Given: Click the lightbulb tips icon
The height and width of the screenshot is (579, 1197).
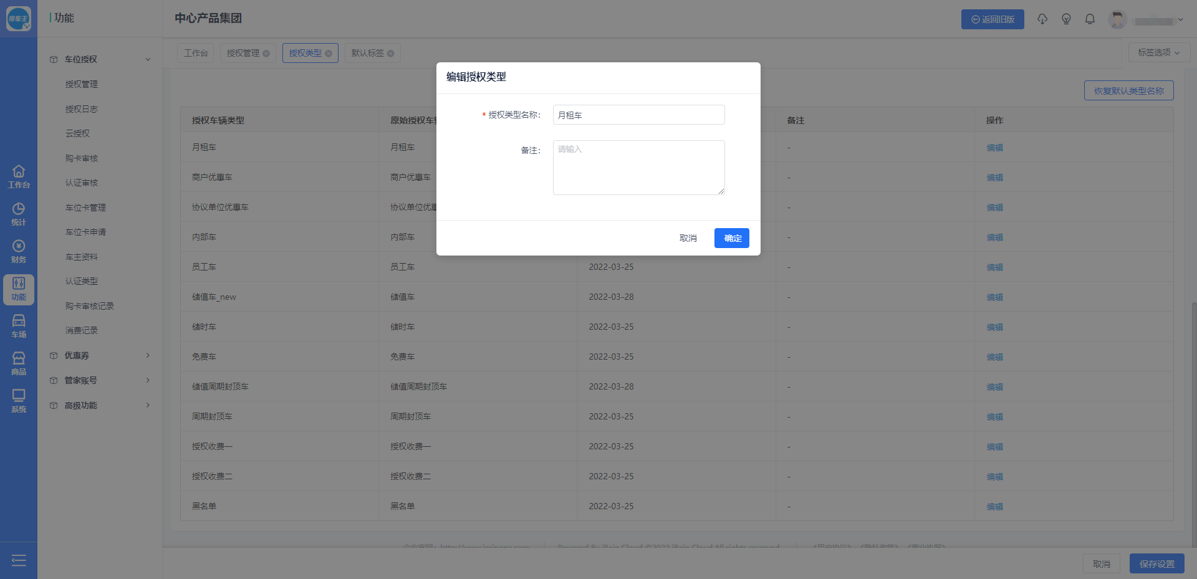Looking at the screenshot, I should click(x=1066, y=19).
